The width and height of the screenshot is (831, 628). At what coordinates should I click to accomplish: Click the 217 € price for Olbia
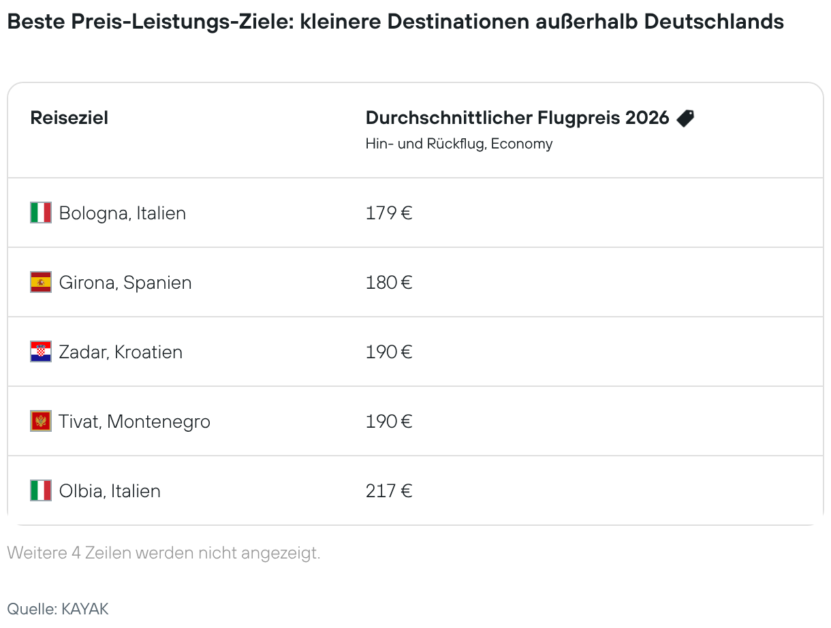coord(389,491)
